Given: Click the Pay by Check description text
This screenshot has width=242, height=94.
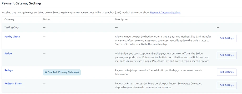Looking at the screenshot, I should [x=163, y=40].
